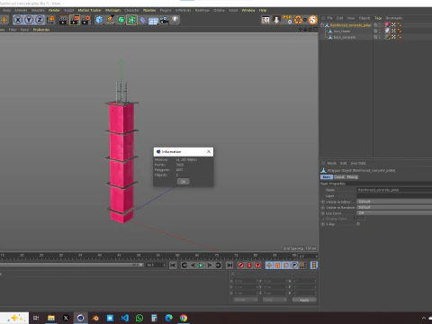
Task: Click OK in Information dialog
Action: pyautogui.click(x=183, y=182)
